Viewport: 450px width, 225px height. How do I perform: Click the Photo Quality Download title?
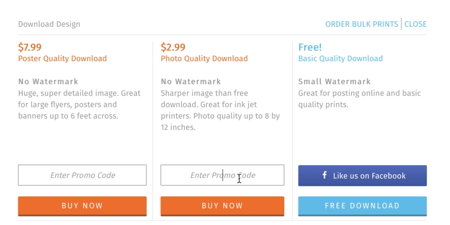click(204, 58)
